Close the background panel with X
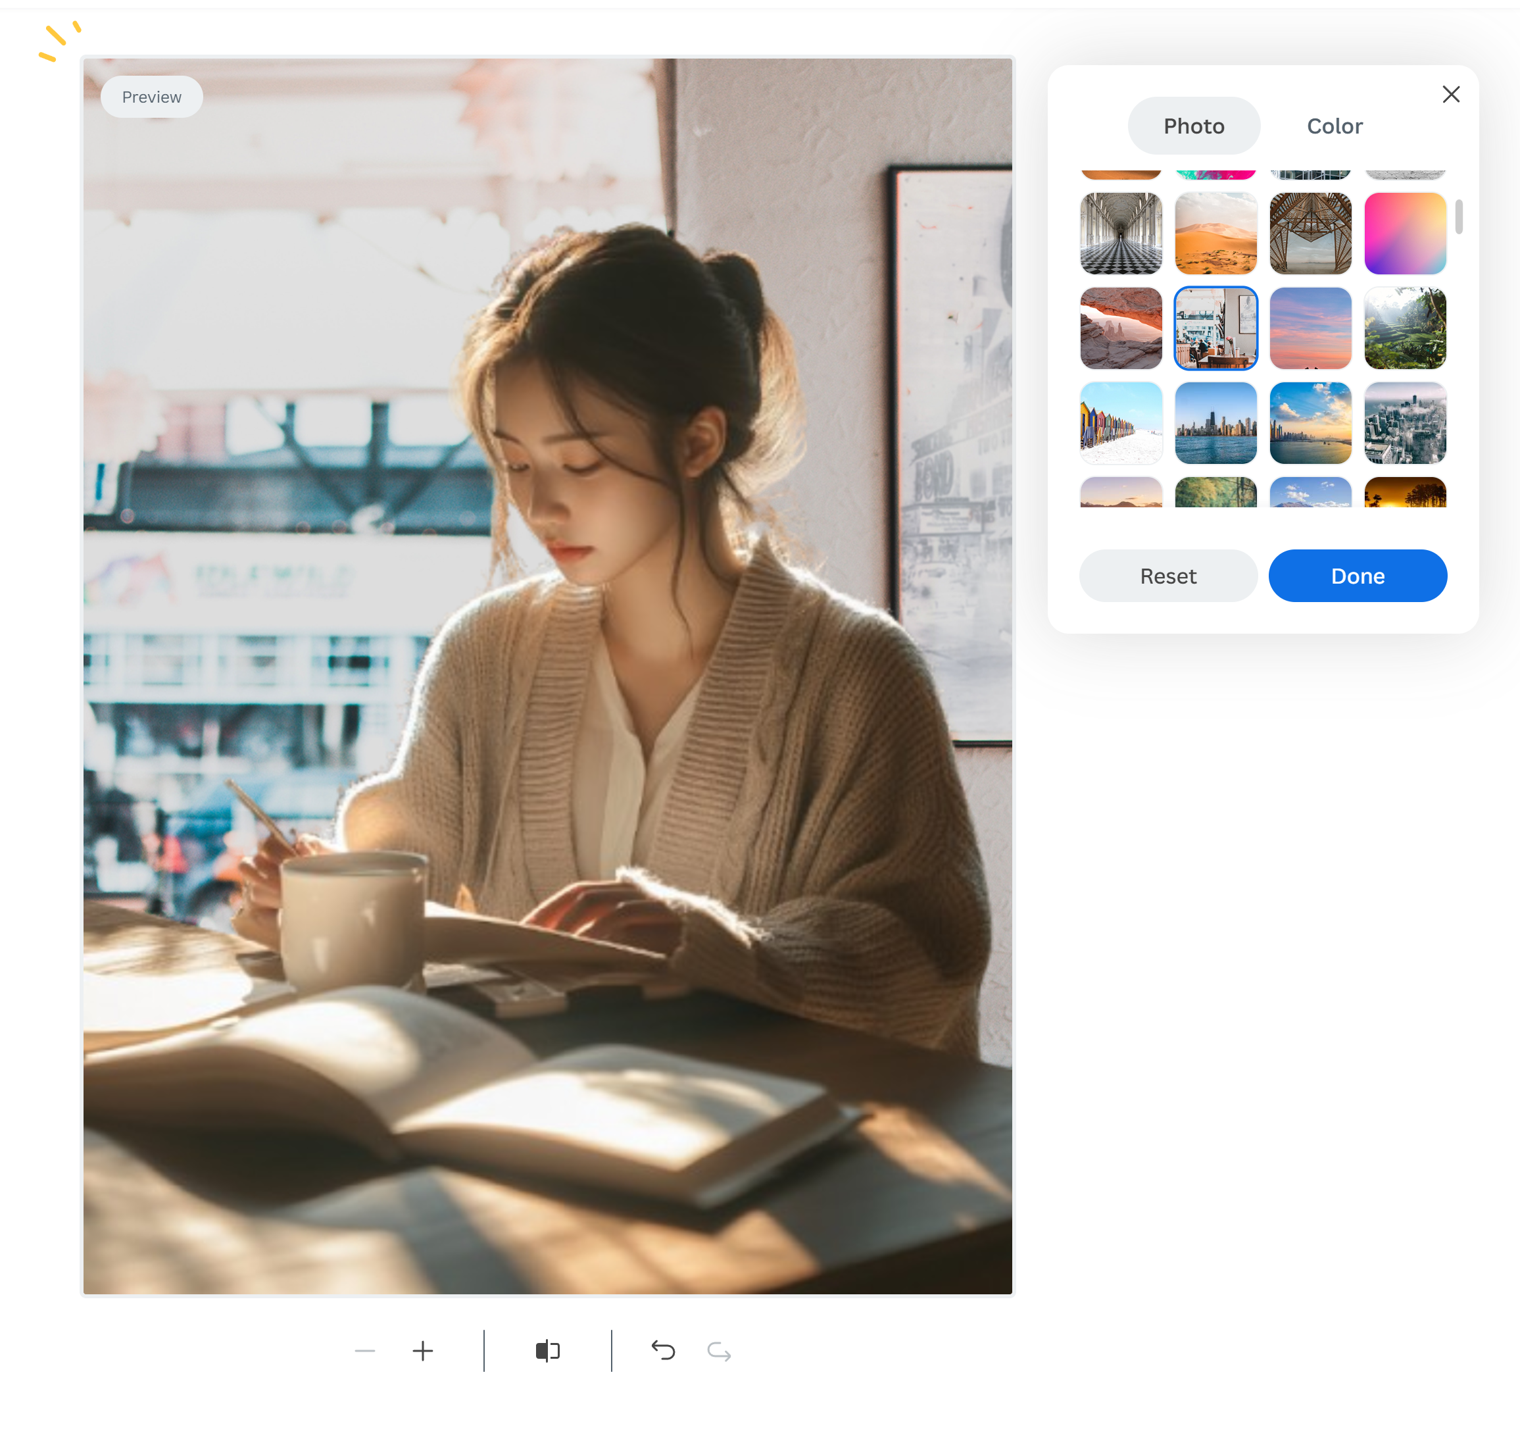The width and height of the screenshot is (1520, 1443). tap(1450, 94)
